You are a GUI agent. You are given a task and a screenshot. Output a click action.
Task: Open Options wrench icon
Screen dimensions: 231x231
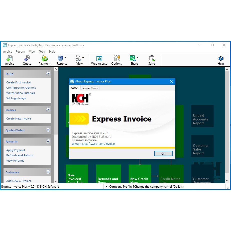(x=117, y=59)
